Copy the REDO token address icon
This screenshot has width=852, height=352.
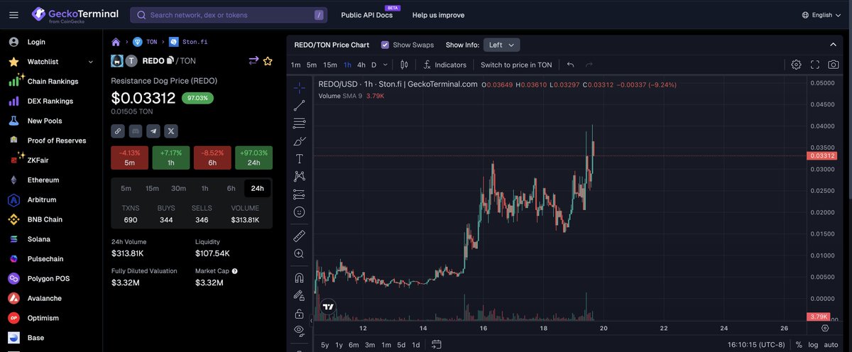170,61
